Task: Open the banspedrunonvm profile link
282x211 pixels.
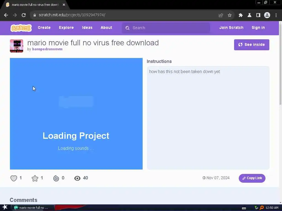Action: click(47, 49)
